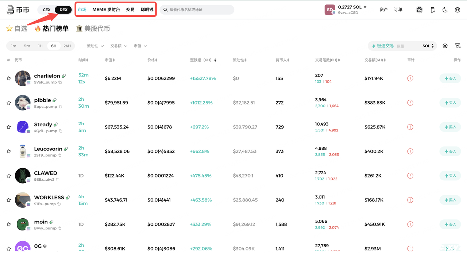The height and width of the screenshot is (253, 467).
Task: Click 买入 button for Leucovorin
Action: pos(450,151)
